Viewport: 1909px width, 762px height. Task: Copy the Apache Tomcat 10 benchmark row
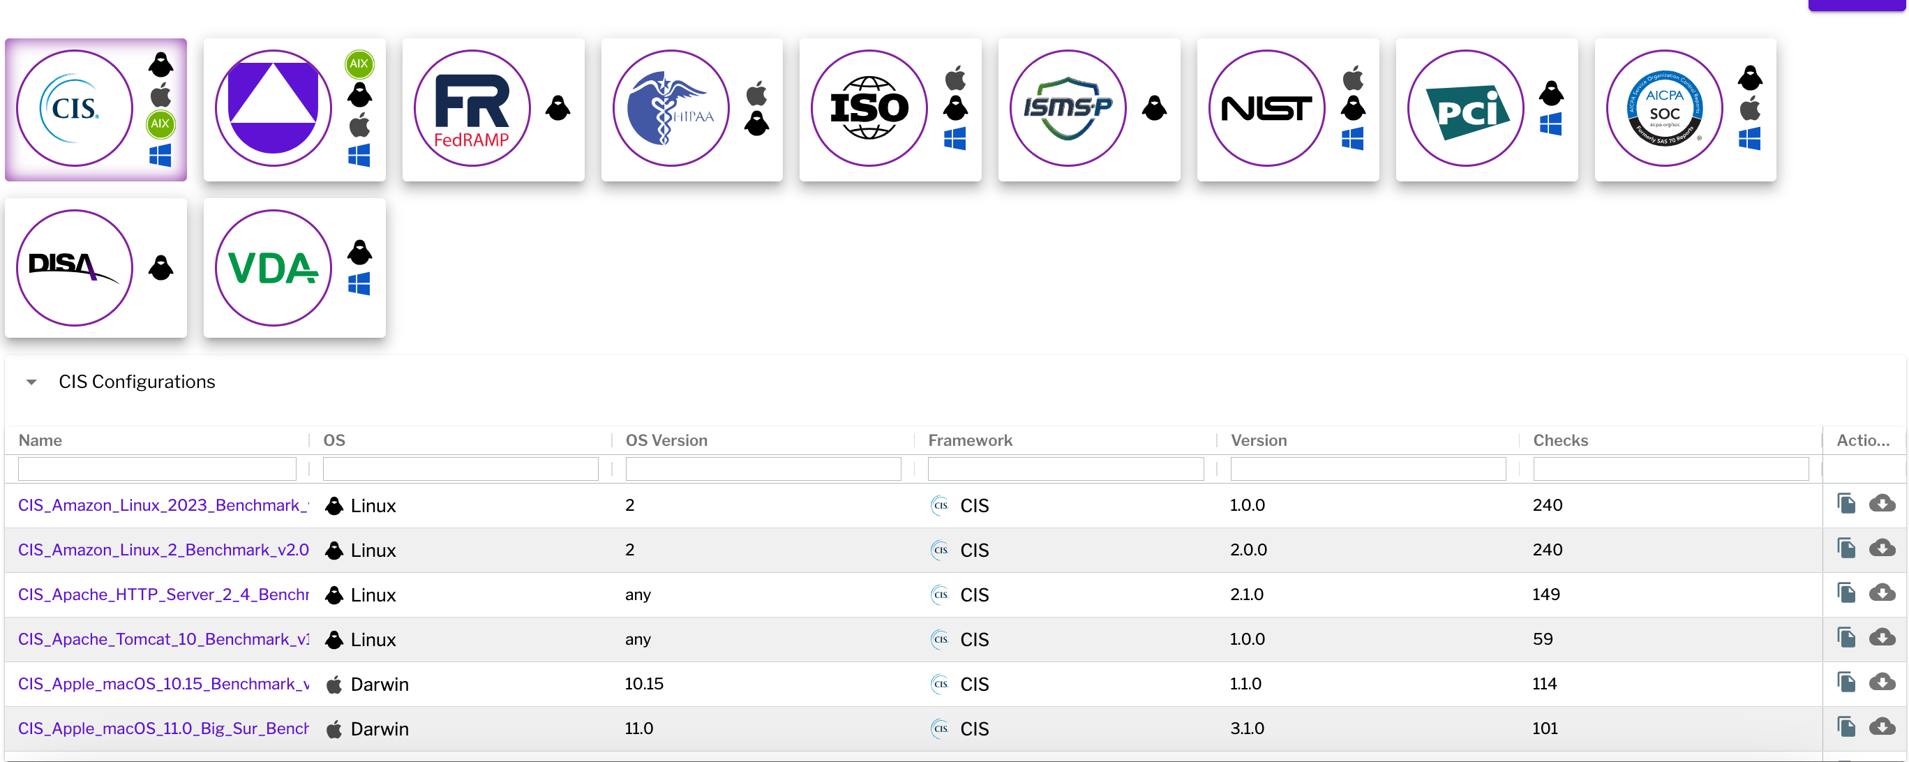[1846, 636]
